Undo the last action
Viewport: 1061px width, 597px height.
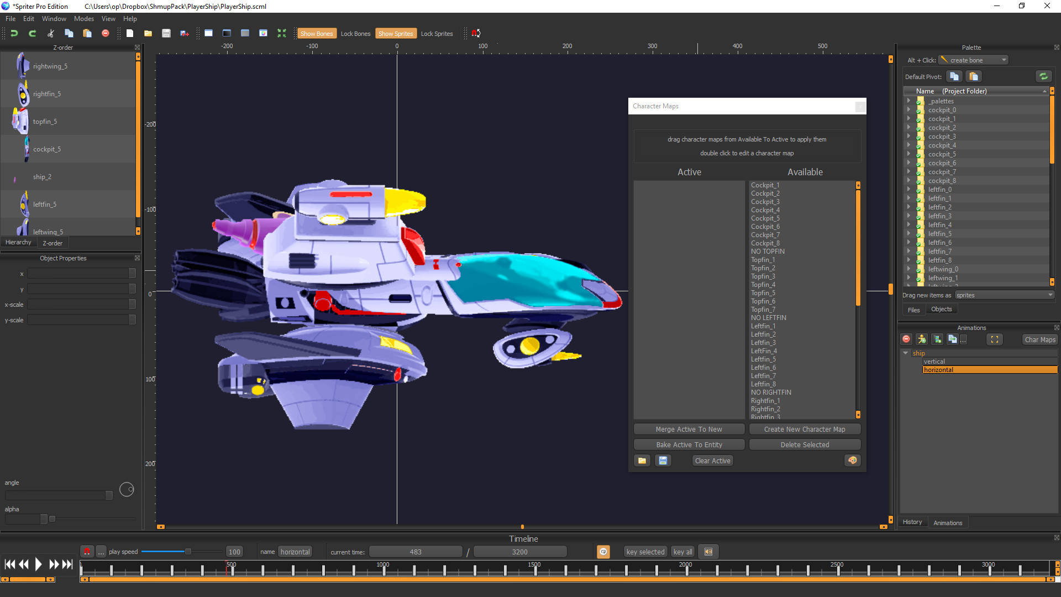click(x=14, y=33)
